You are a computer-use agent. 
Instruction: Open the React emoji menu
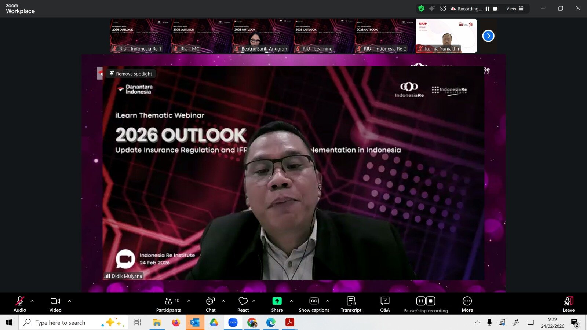[x=243, y=304]
